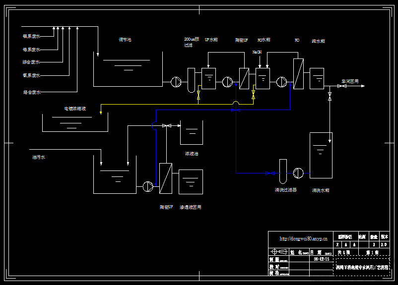Select the large 调节池 basin outline

coord(128,69)
